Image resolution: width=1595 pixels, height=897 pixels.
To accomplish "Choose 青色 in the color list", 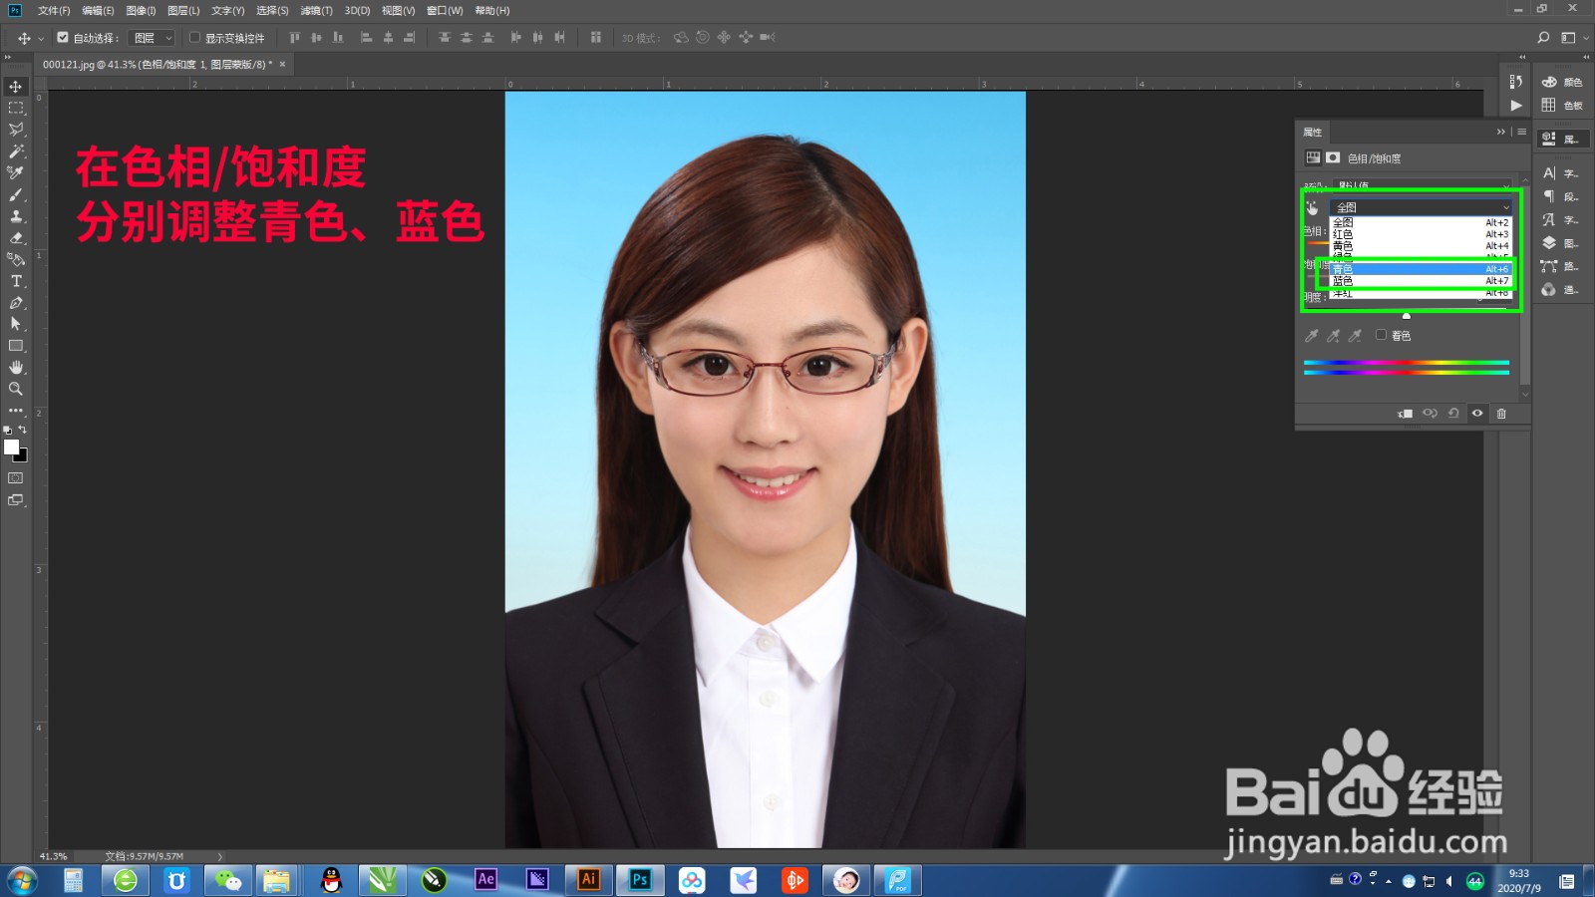I will tap(1422, 269).
